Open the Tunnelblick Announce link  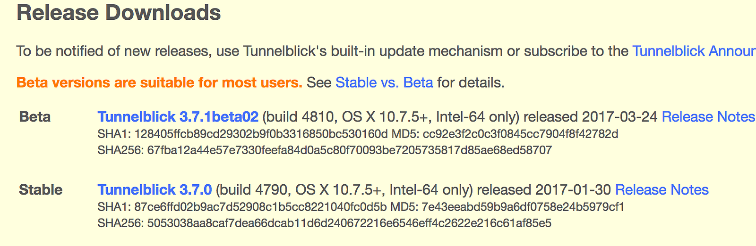(693, 51)
